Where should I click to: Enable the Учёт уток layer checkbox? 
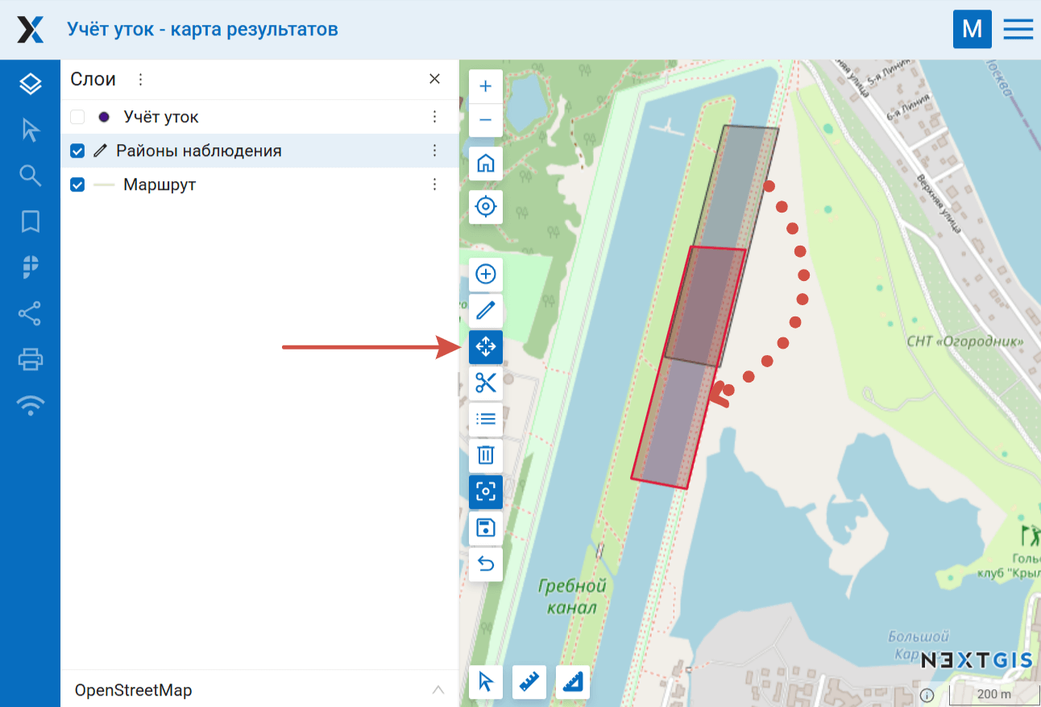[77, 118]
